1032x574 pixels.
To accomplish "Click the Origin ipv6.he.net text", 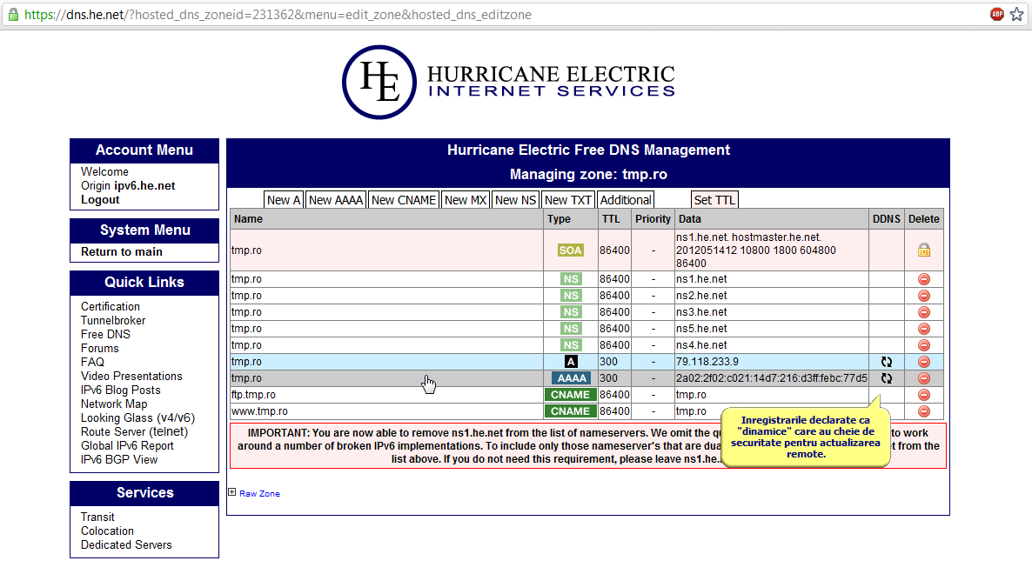I will (128, 186).
